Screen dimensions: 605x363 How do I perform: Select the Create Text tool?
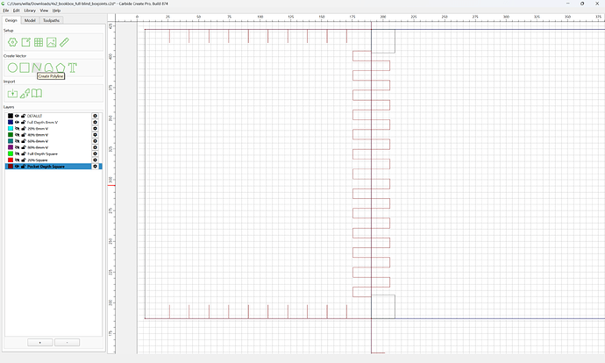tap(73, 68)
